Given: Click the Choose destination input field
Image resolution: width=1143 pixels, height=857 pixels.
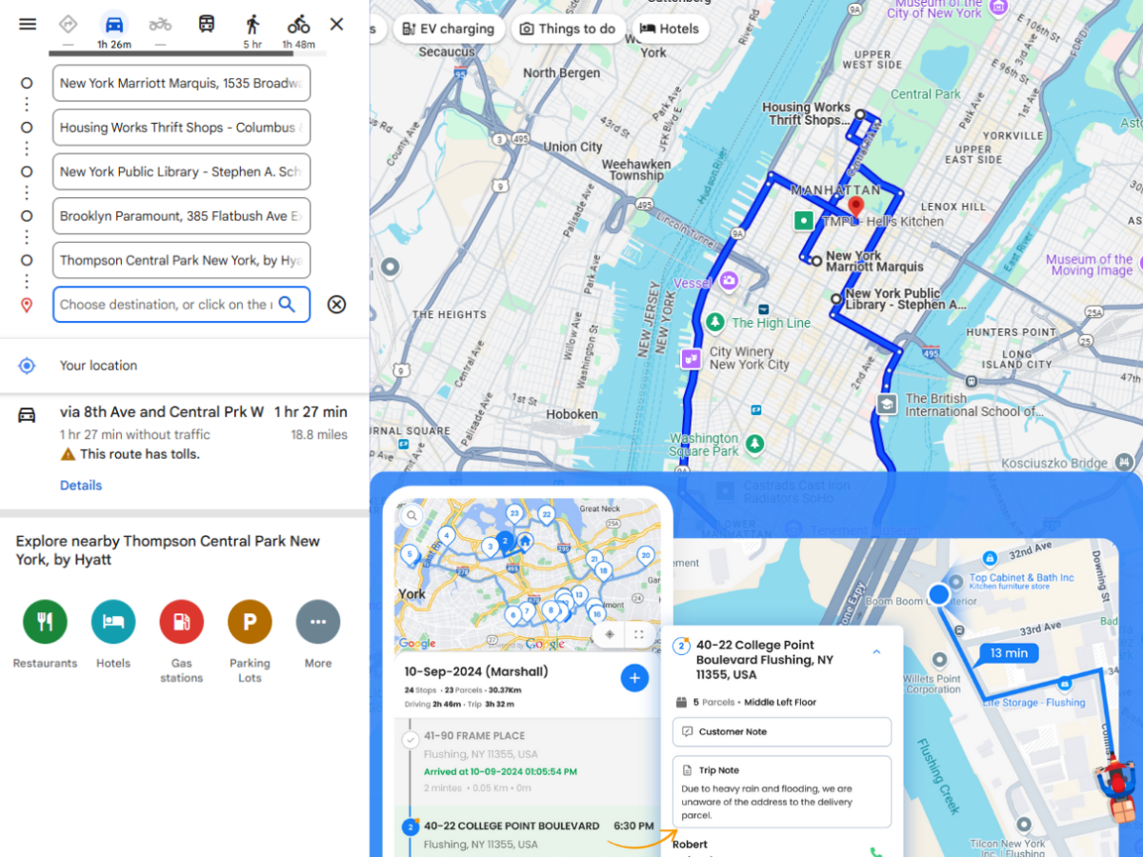Looking at the screenshot, I should [x=164, y=305].
